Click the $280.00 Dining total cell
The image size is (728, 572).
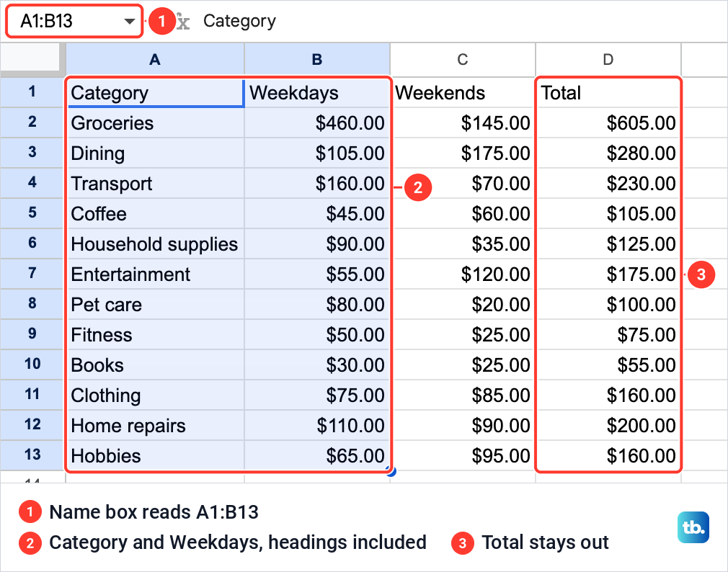[x=608, y=153]
